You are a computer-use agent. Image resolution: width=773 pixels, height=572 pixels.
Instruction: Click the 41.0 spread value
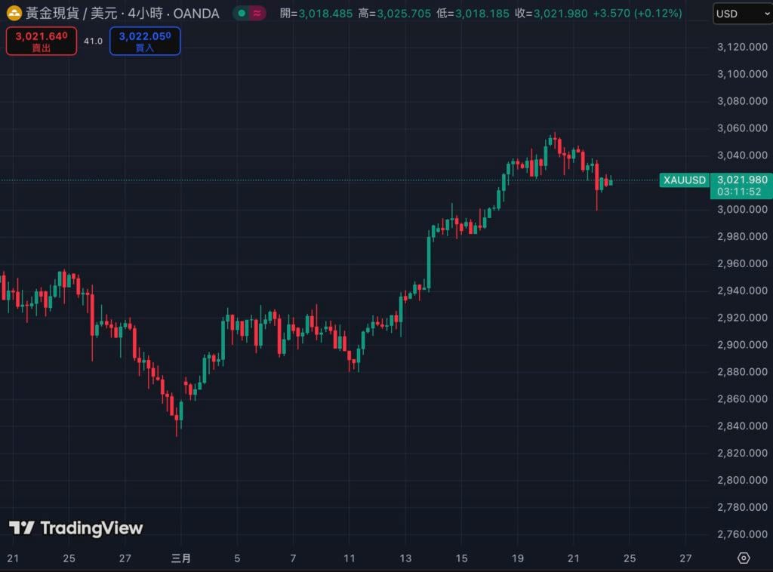pyautogui.click(x=93, y=41)
